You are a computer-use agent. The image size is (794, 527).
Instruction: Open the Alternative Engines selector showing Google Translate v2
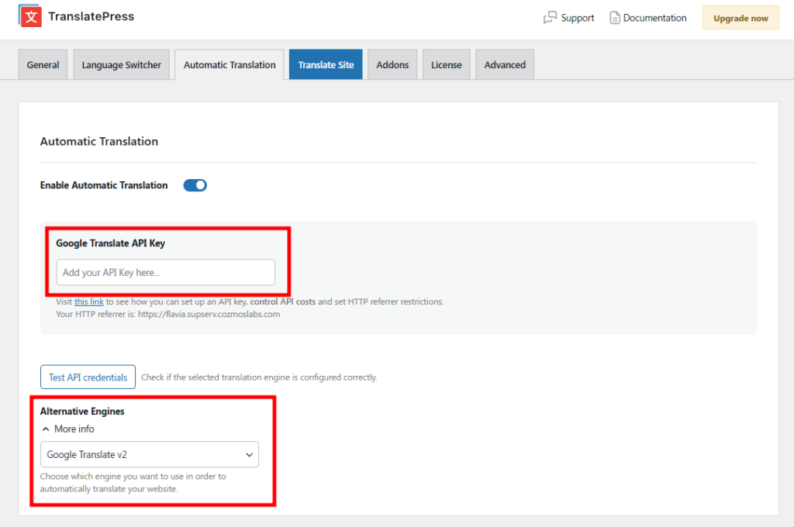point(150,454)
